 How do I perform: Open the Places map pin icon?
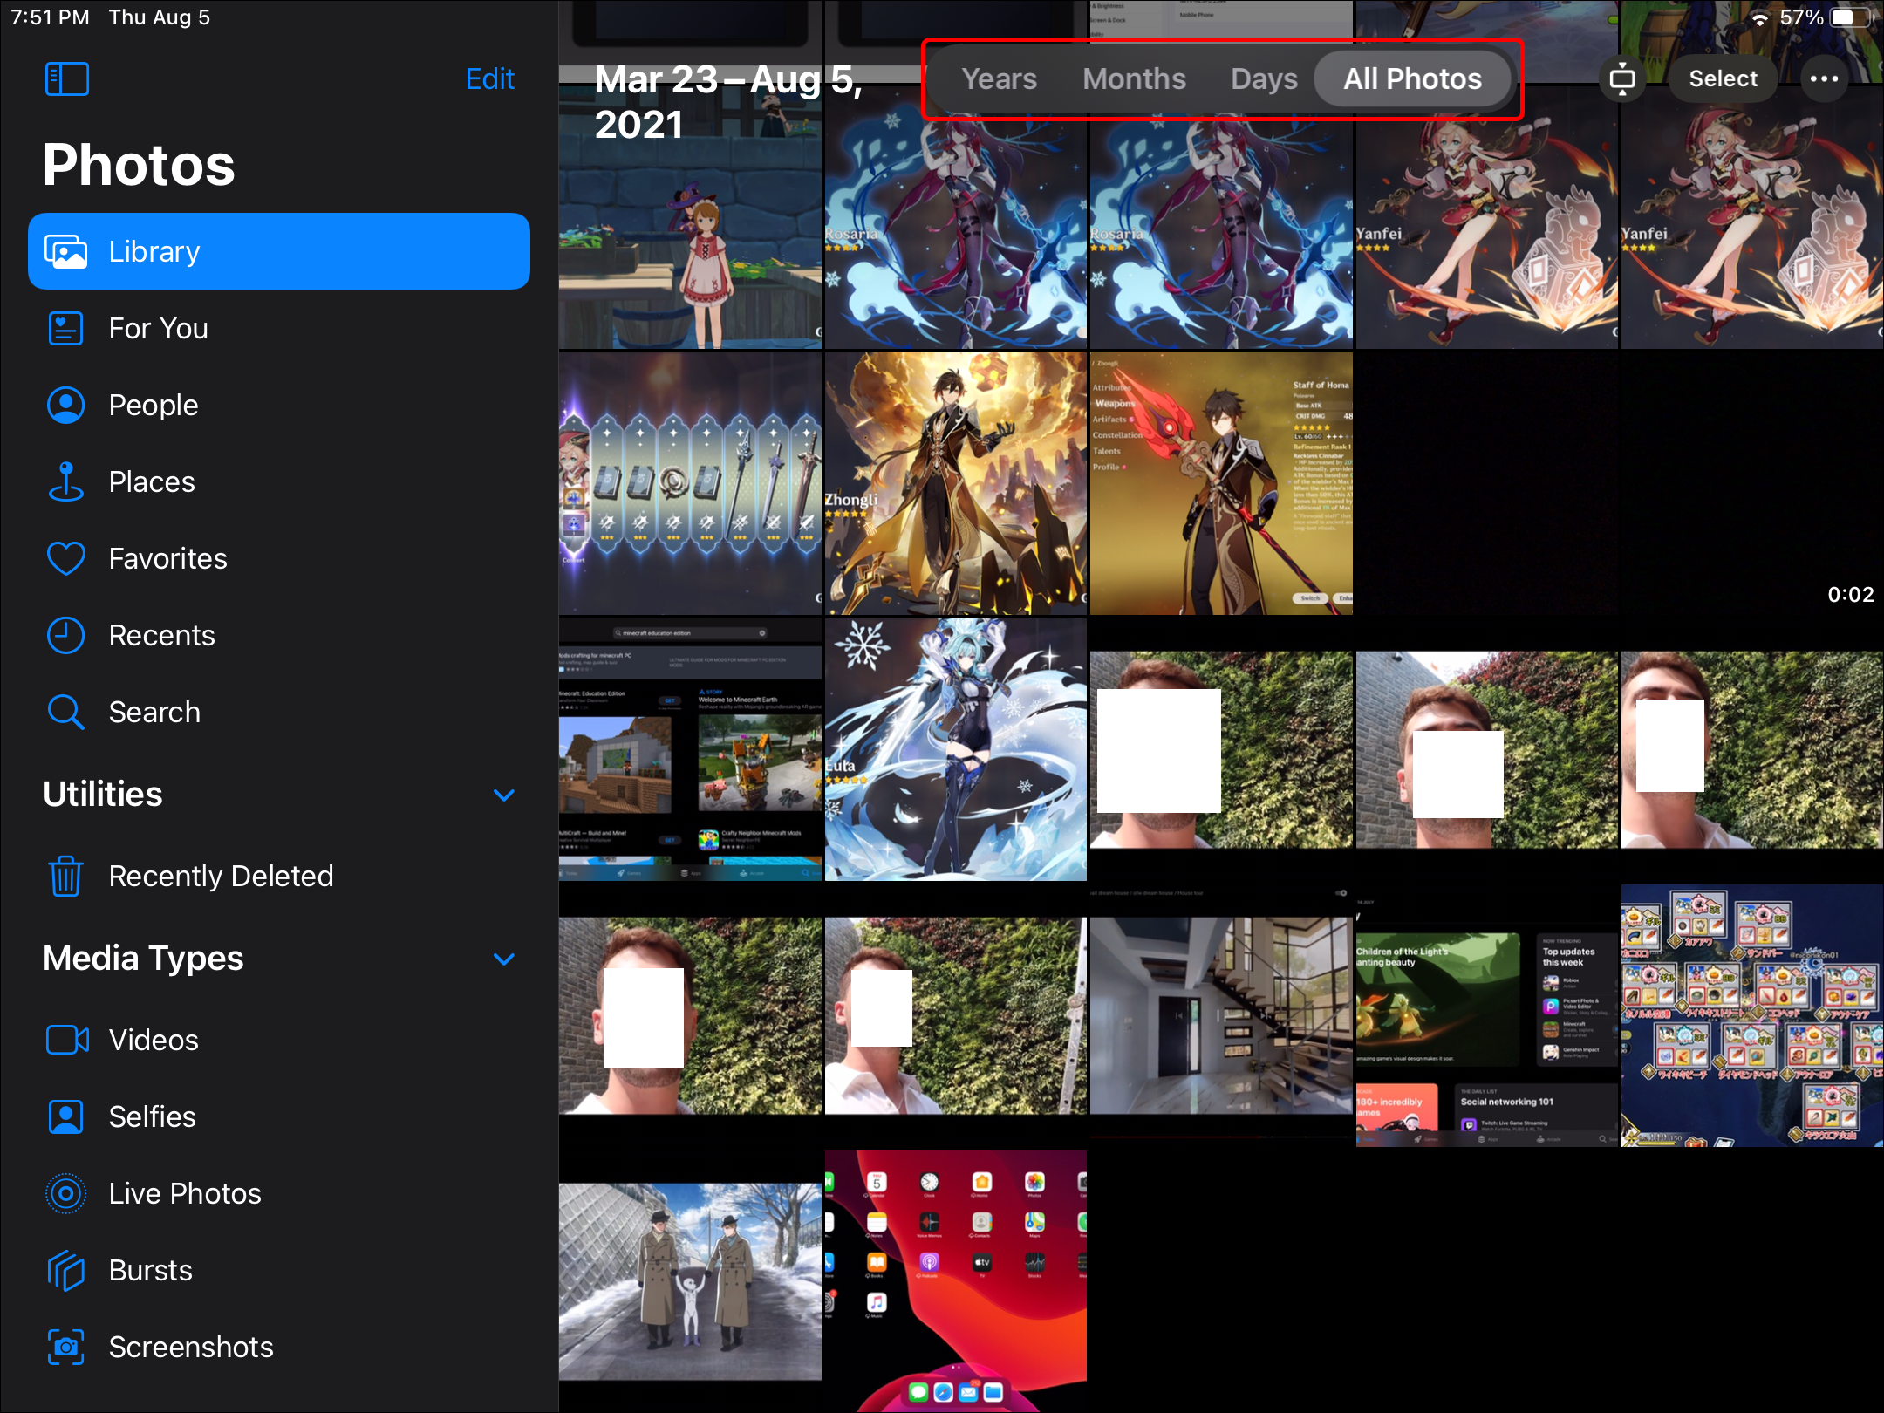click(x=66, y=481)
